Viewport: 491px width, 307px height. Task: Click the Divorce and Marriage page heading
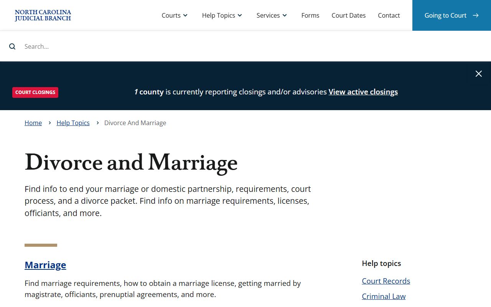[131, 162]
